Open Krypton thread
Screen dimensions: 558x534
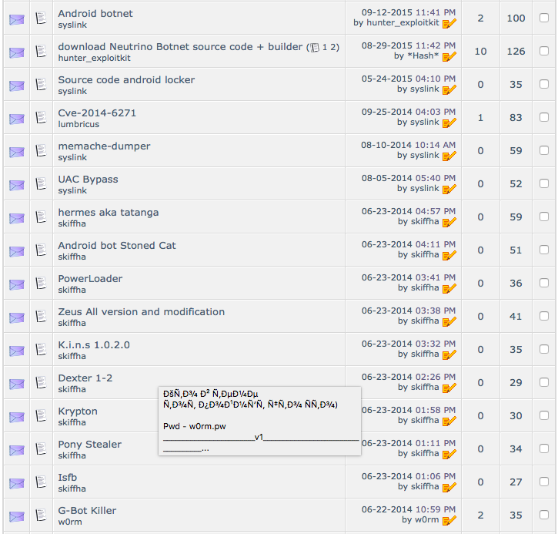(x=78, y=411)
